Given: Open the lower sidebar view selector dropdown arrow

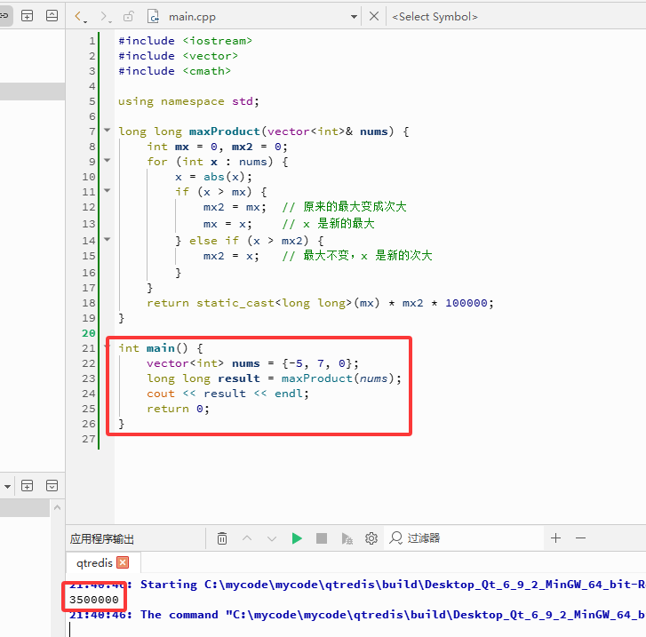Looking at the screenshot, I should click(7, 486).
